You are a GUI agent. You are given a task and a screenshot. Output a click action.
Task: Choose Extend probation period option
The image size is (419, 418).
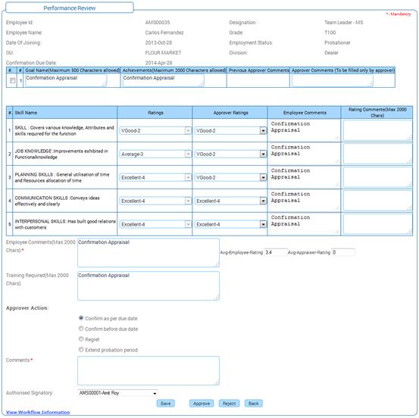[x=81, y=349]
